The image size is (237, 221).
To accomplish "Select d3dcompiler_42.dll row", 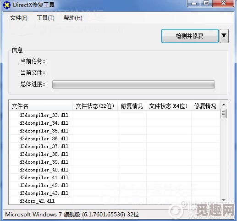I will coord(114,185).
